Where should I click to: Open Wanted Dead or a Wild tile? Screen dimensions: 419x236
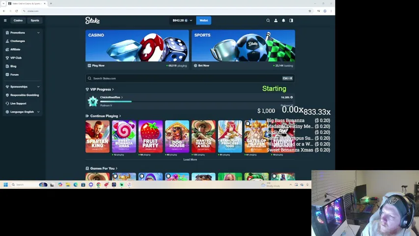203,137
